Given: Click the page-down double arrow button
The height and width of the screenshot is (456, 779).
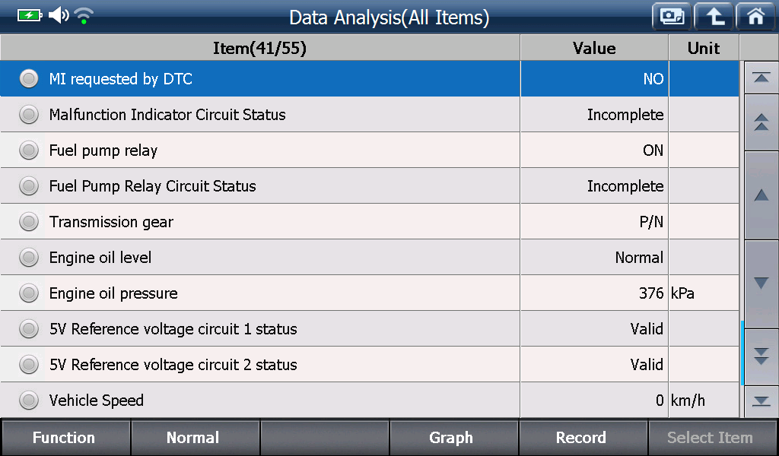Looking at the screenshot, I should (x=761, y=356).
